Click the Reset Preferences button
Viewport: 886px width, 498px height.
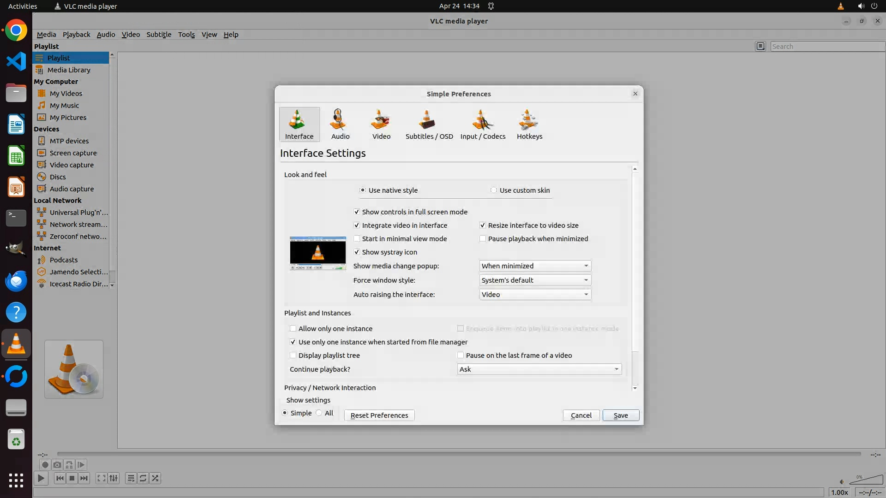click(x=379, y=415)
